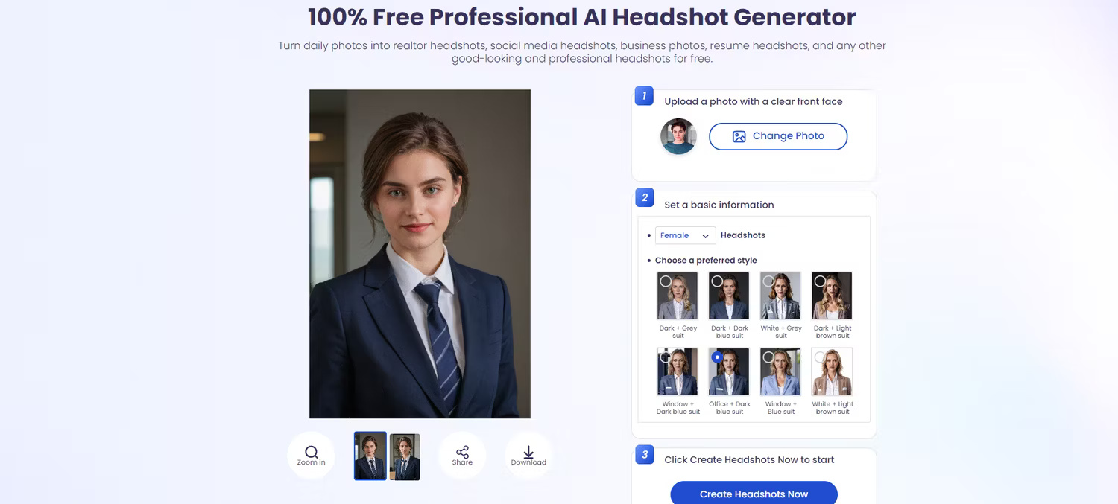Image resolution: width=1118 pixels, height=504 pixels.
Task: Select the Dark + Grey suit style
Action: [677, 295]
